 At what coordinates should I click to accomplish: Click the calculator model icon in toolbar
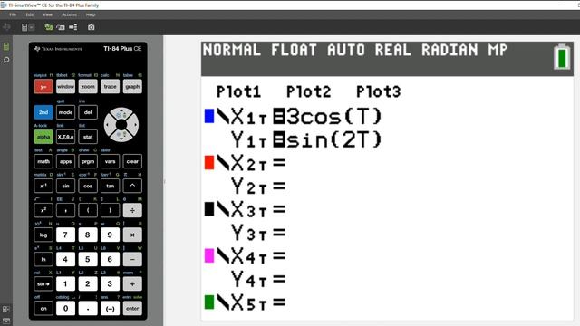pyautogui.click(x=24, y=27)
